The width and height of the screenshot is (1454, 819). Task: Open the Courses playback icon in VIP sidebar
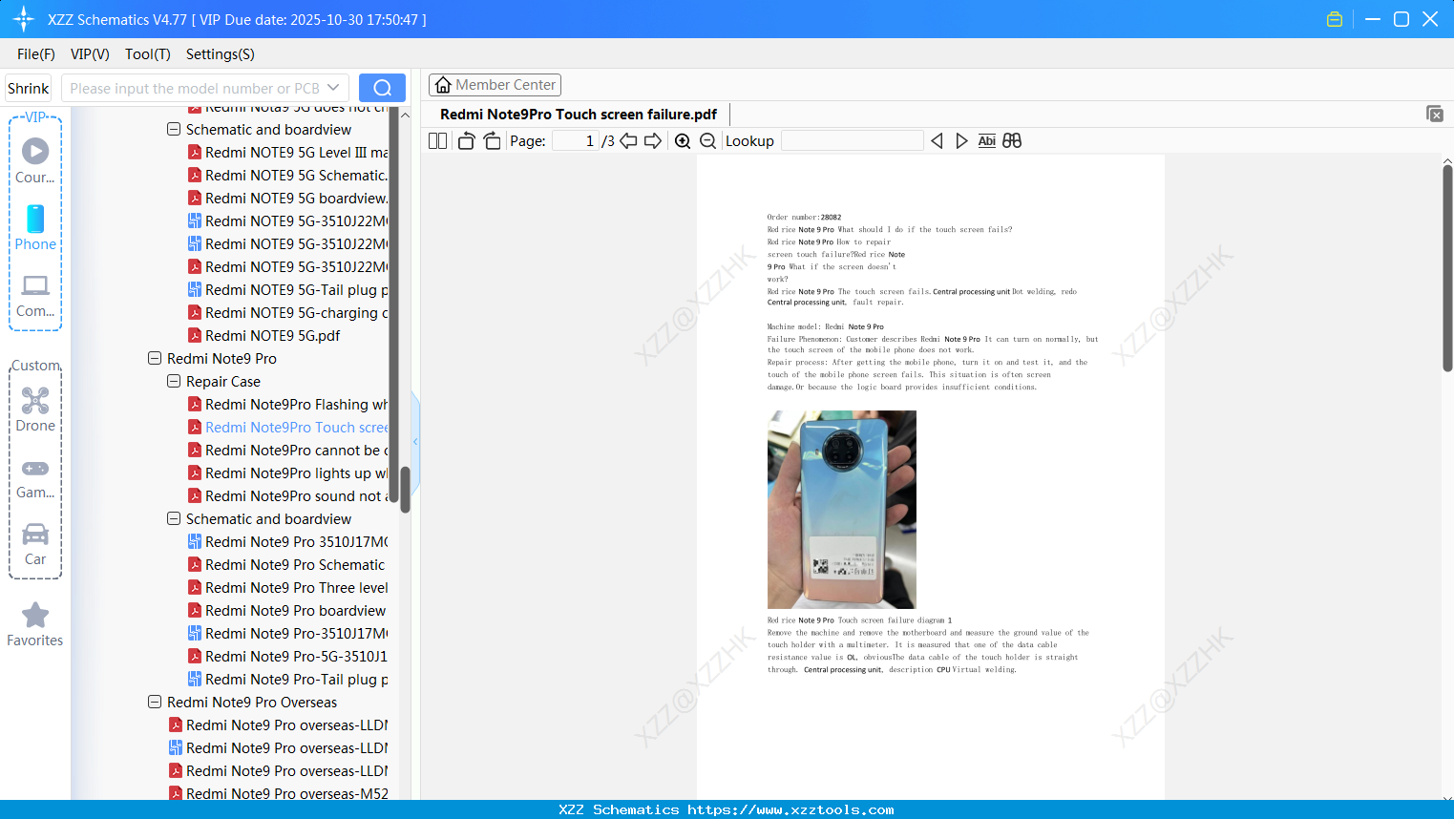35,151
